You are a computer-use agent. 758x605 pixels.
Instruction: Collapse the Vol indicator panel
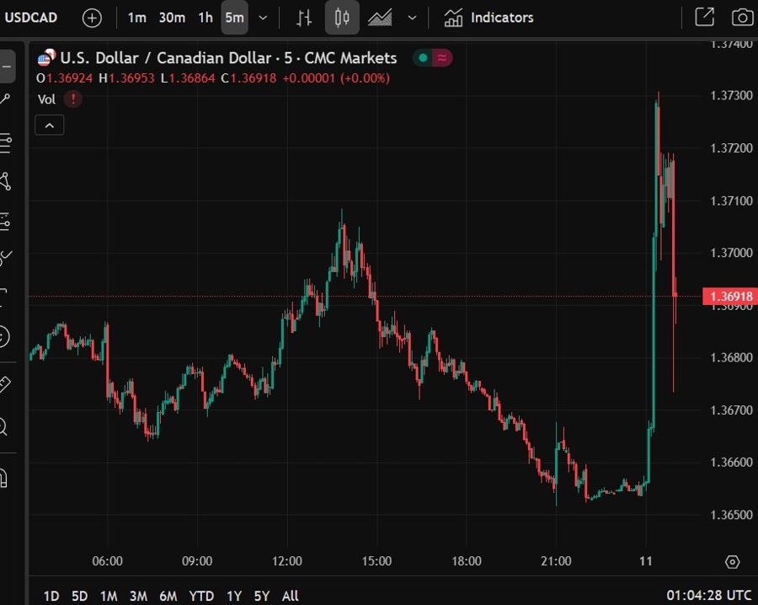49,125
